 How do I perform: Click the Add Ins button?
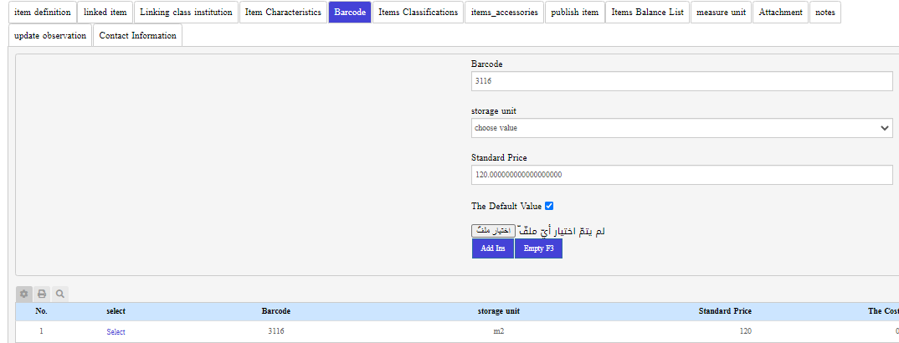point(493,248)
